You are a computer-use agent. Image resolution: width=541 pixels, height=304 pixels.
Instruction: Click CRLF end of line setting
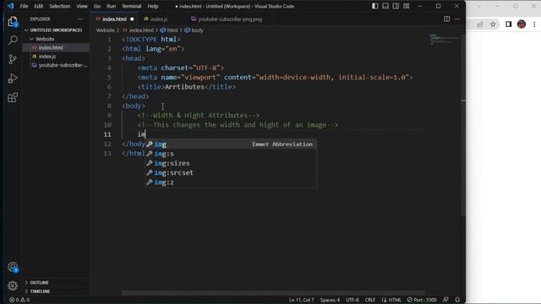pyautogui.click(x=370, y=300)
